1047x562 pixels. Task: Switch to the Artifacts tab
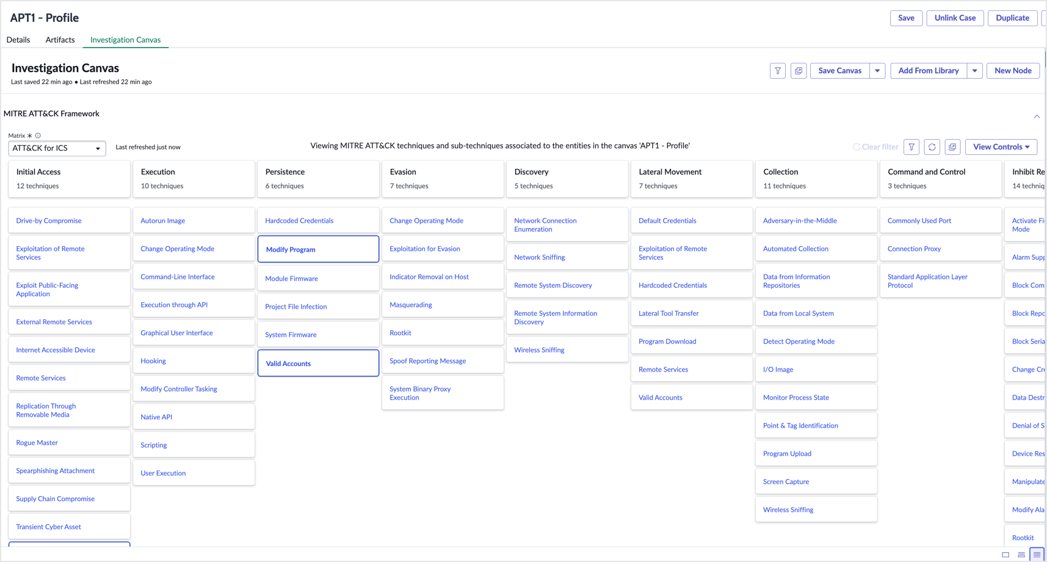pyautogui.click(x=60, y=40)
